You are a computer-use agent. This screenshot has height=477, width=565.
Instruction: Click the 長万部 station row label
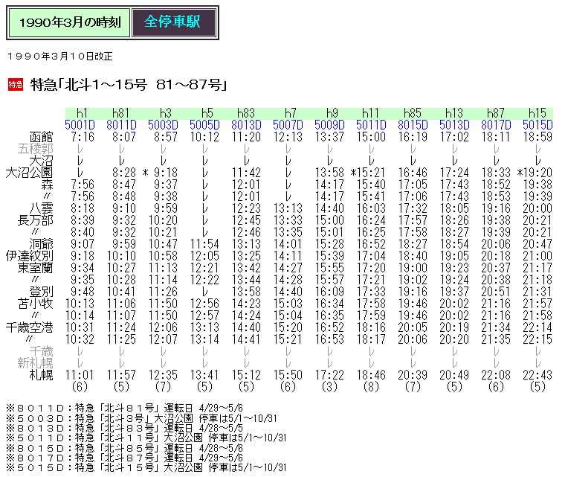pyautogui.click(x=36, y=220)
